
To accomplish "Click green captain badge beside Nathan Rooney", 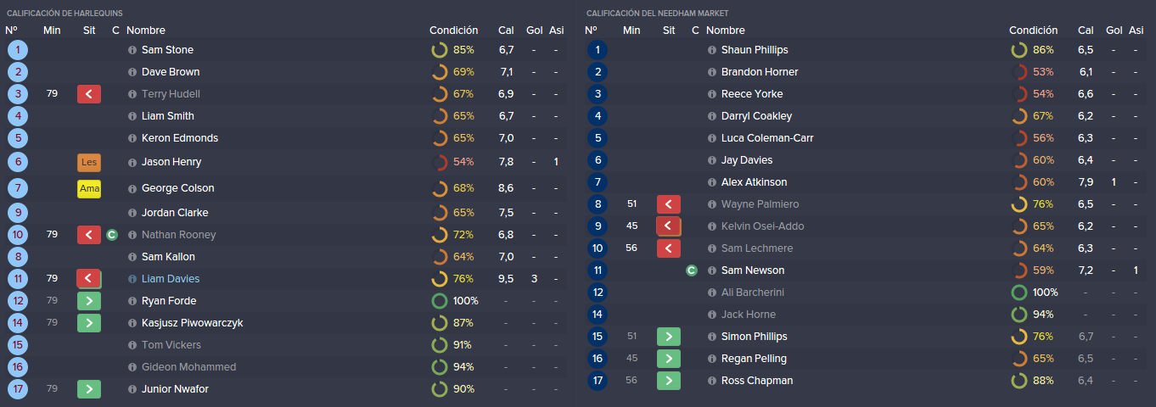I will tap(112, 235).
